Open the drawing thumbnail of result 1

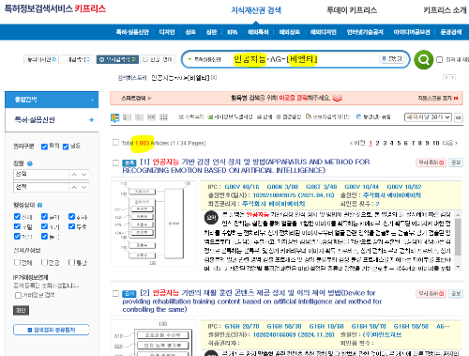(153, 223)
